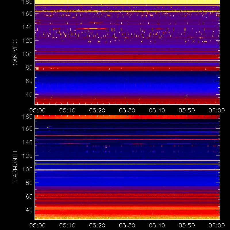The height and width of the screenshot is (230, 230).
Task: Choose the 40 frequency label on Learmonth axis
Action: pyautogui.click(x=29, y=210)
